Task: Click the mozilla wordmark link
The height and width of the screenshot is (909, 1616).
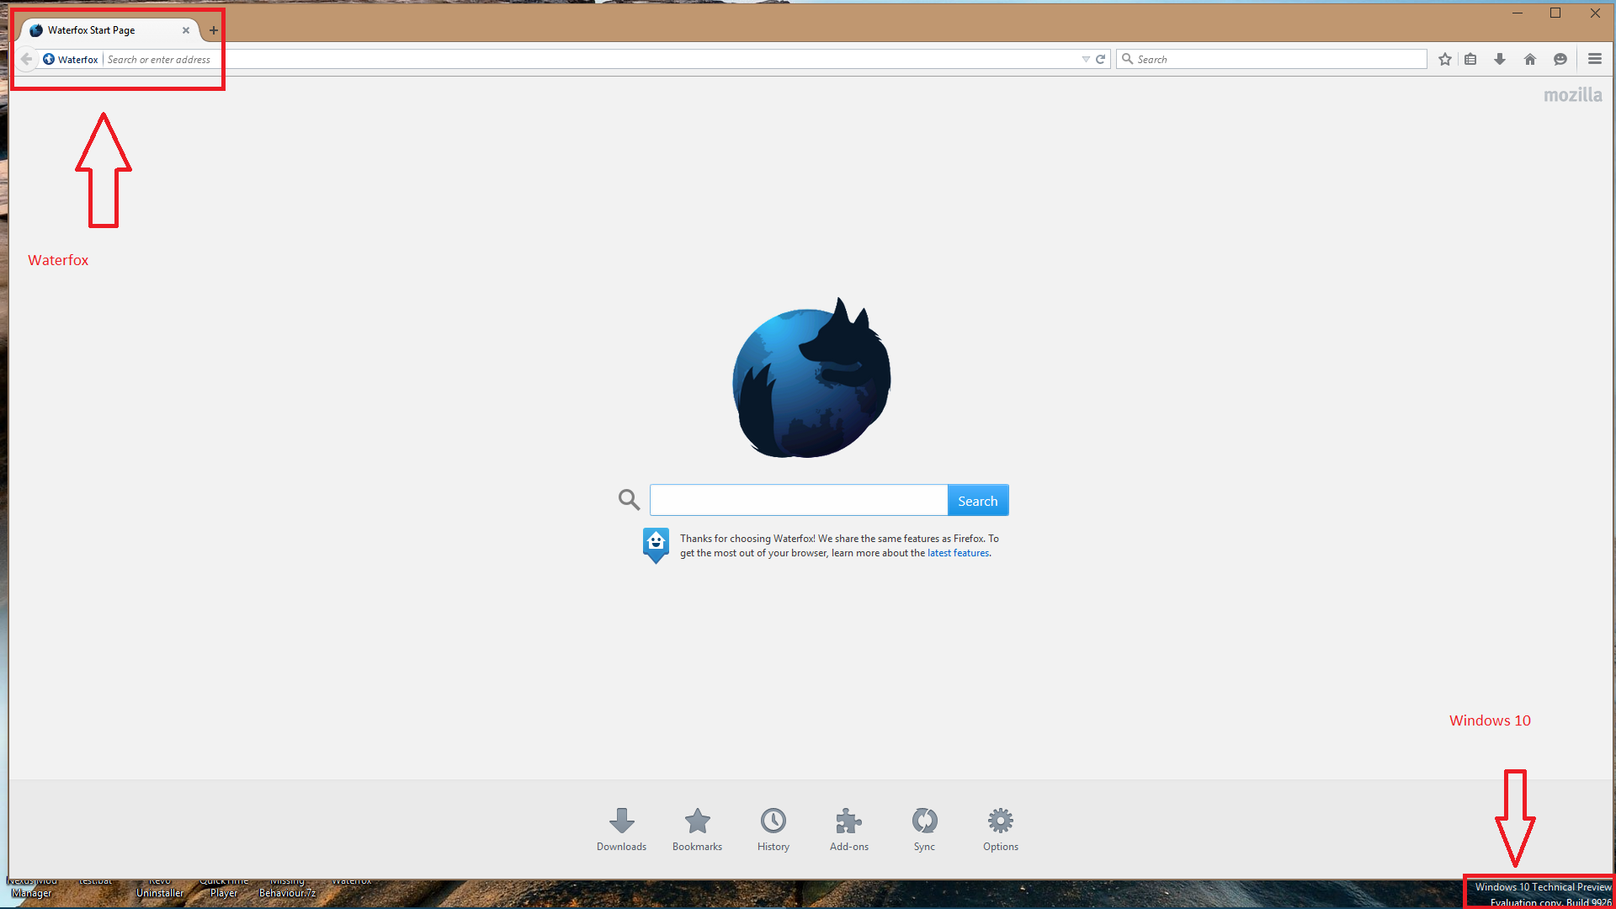Action: pyautogui.click(x=1572, y=95)
